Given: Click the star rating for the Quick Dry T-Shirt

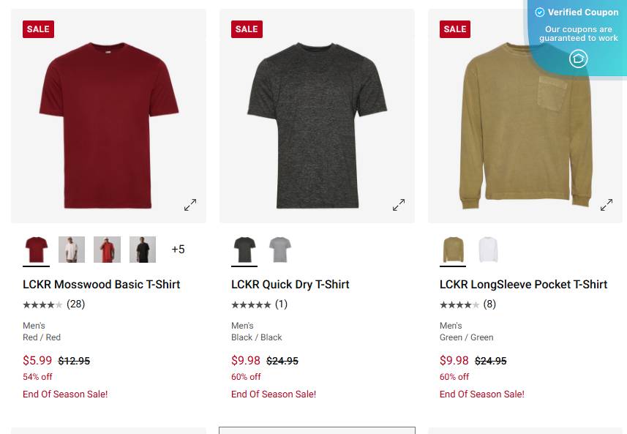Looking at the screenshot, I should click(x=249, y=304).
